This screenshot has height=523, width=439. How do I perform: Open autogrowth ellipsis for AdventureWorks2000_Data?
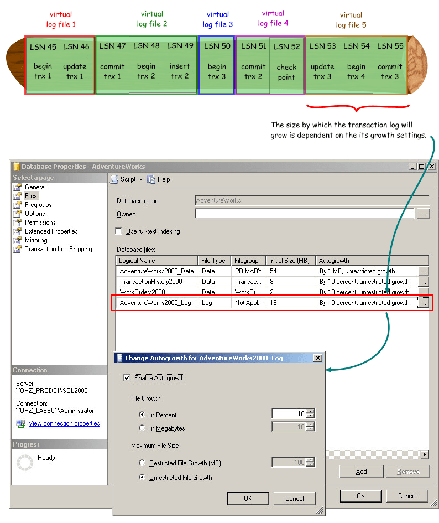(424, 272)
